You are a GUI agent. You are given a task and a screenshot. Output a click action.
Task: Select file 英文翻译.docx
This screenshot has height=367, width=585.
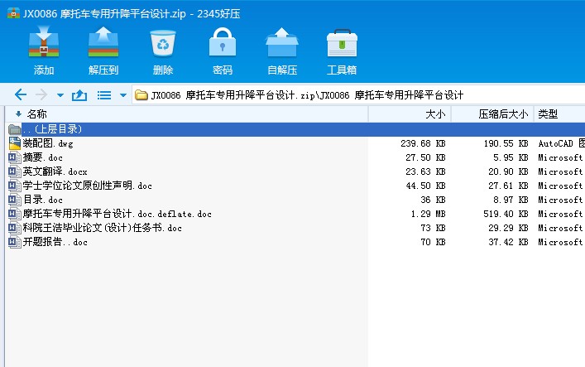[x=55, y=171]
